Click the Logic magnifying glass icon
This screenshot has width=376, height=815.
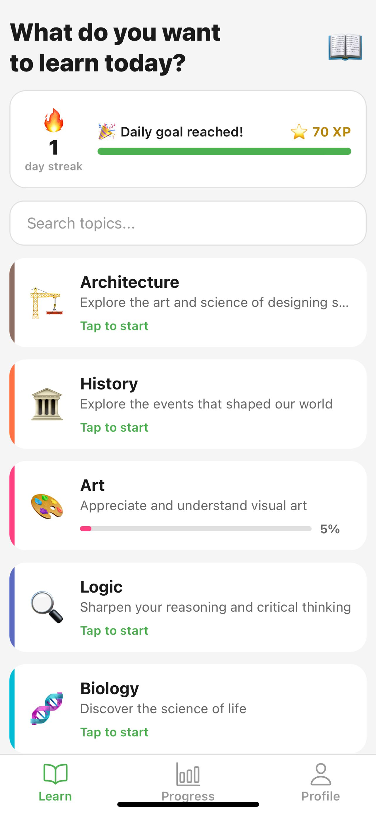tap(47, 607)
